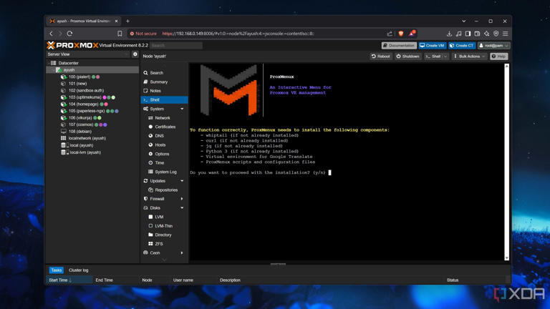This screenshot has width=550, height=309.
Task: Sort tasks by Start Time column header
Action: point(59,280)
